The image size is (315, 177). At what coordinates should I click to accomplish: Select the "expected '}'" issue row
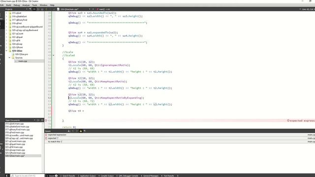pyautogui.click(x=180, y=138)
